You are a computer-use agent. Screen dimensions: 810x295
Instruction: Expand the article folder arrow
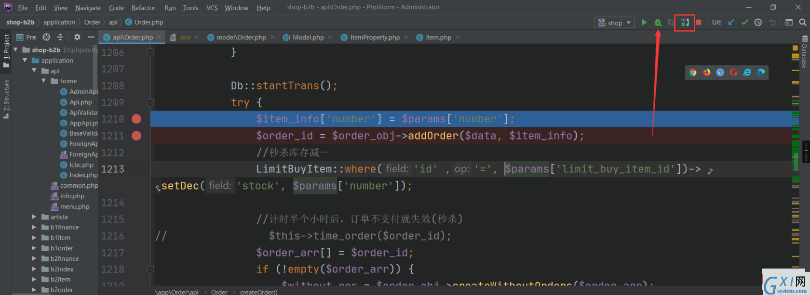point(34,217)
